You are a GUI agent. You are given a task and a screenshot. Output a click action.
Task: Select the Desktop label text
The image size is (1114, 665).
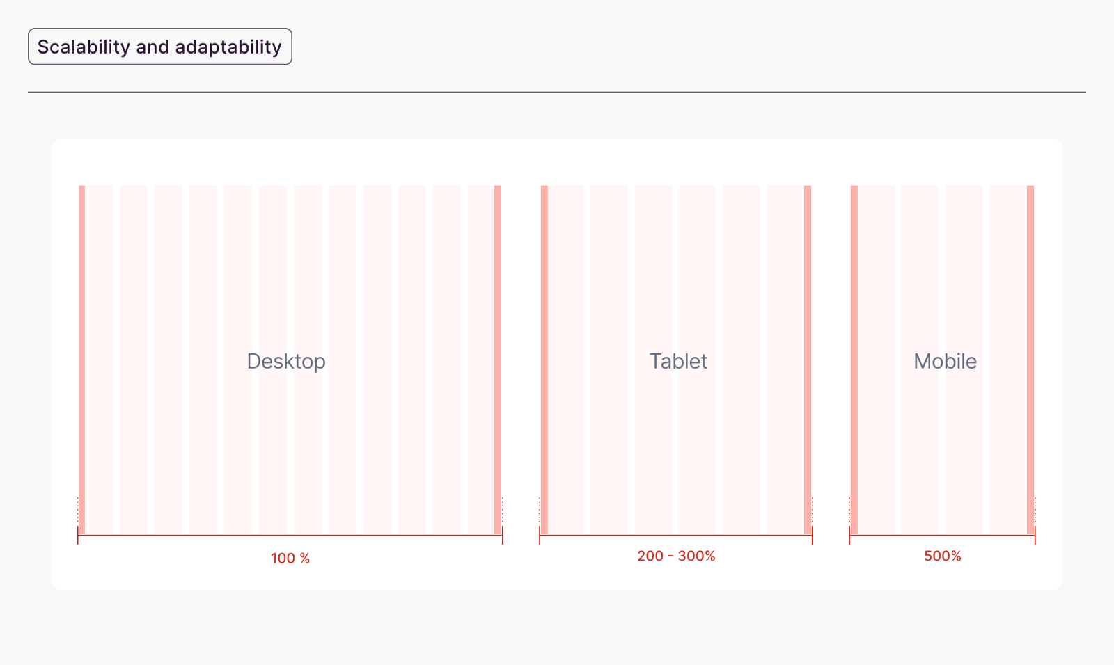[286, 361]
